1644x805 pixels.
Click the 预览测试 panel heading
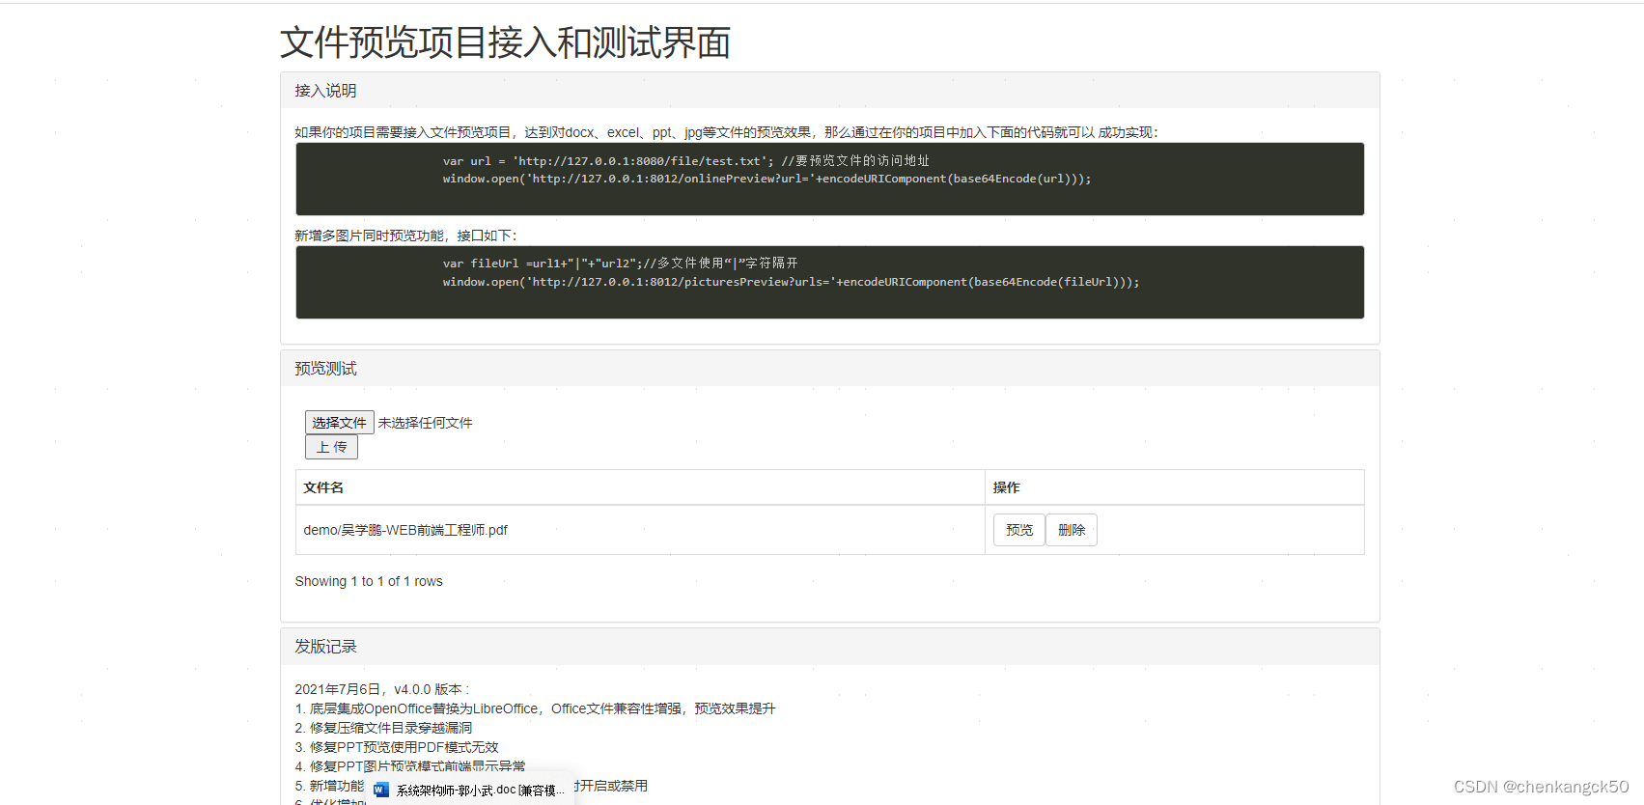[325, 369]
